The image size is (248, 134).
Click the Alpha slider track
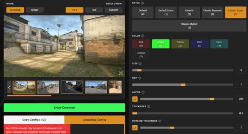click(x=186, y=99)
